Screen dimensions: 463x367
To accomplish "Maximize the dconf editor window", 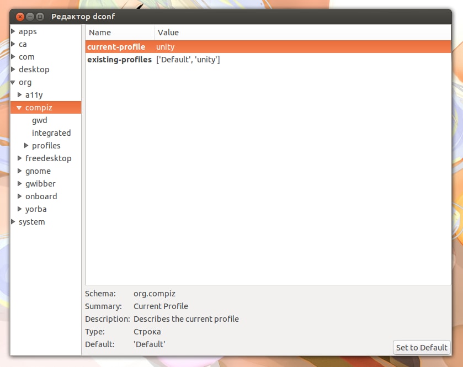I will click(40, 17).
